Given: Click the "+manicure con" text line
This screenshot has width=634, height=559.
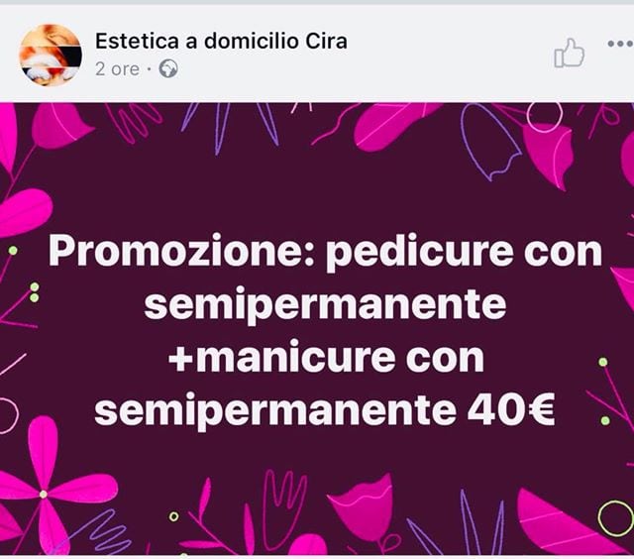Looking at the screenshot, I should 326,358.
